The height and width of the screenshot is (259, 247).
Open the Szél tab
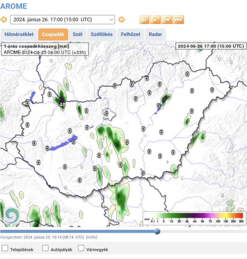[x=77, y=34]
